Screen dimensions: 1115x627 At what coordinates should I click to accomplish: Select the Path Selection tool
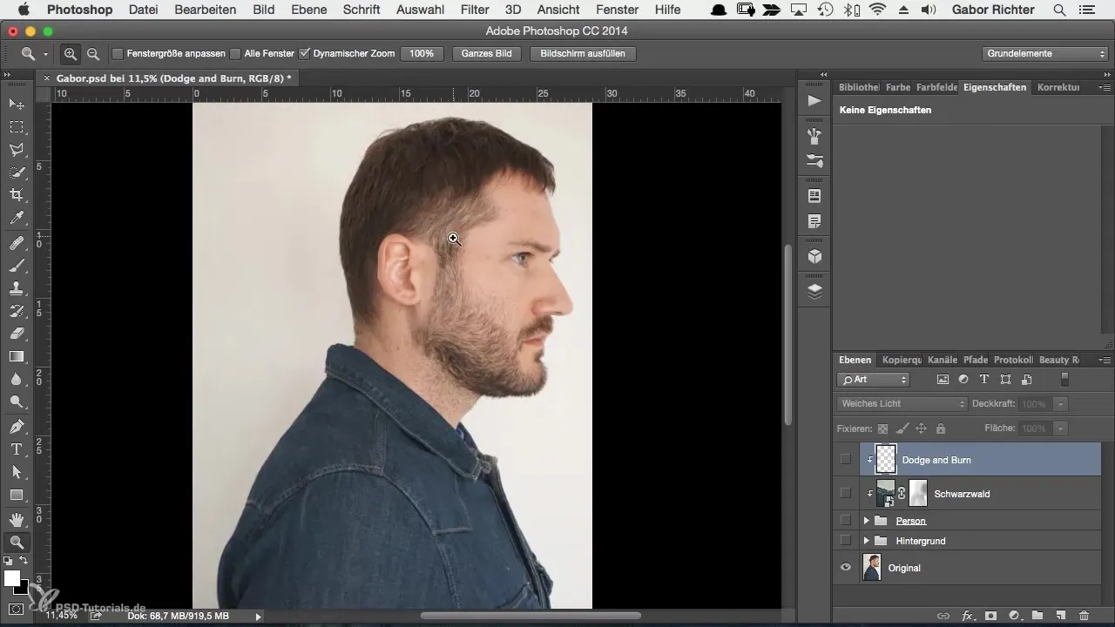[17, 472]
